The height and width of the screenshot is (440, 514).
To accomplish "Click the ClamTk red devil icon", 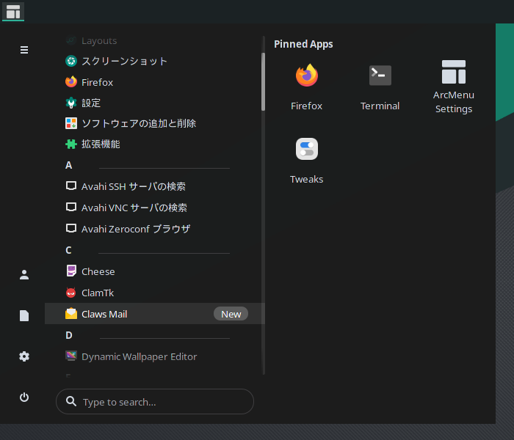I will 71,293.
